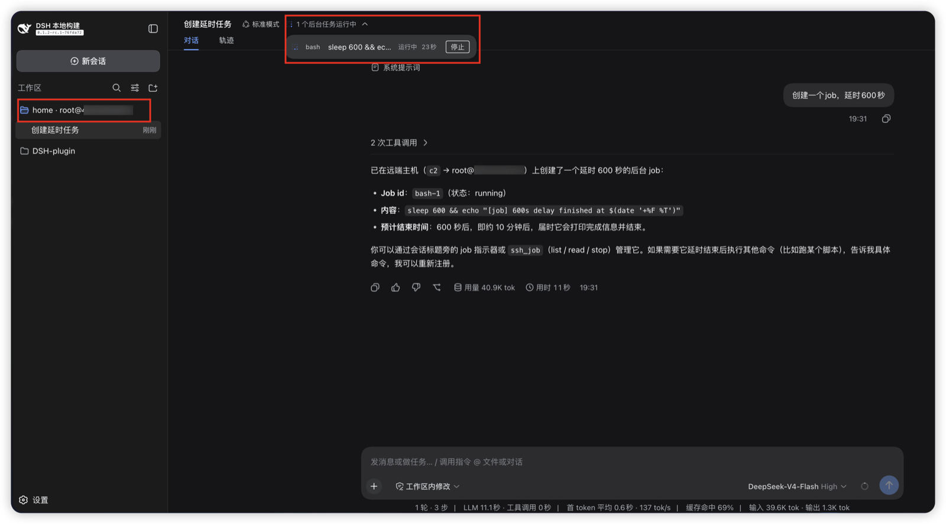The height and width of the screenshot is (524, 946).
Task: Click the sleep 600 && echo command code
Action: (544, 210)
